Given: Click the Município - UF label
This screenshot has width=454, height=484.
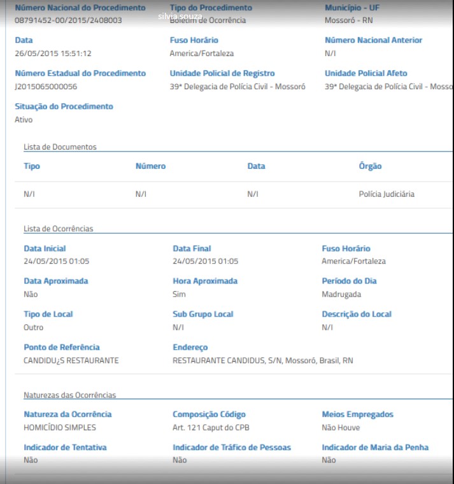Looking at the screenshot, I should pos(352,8).
